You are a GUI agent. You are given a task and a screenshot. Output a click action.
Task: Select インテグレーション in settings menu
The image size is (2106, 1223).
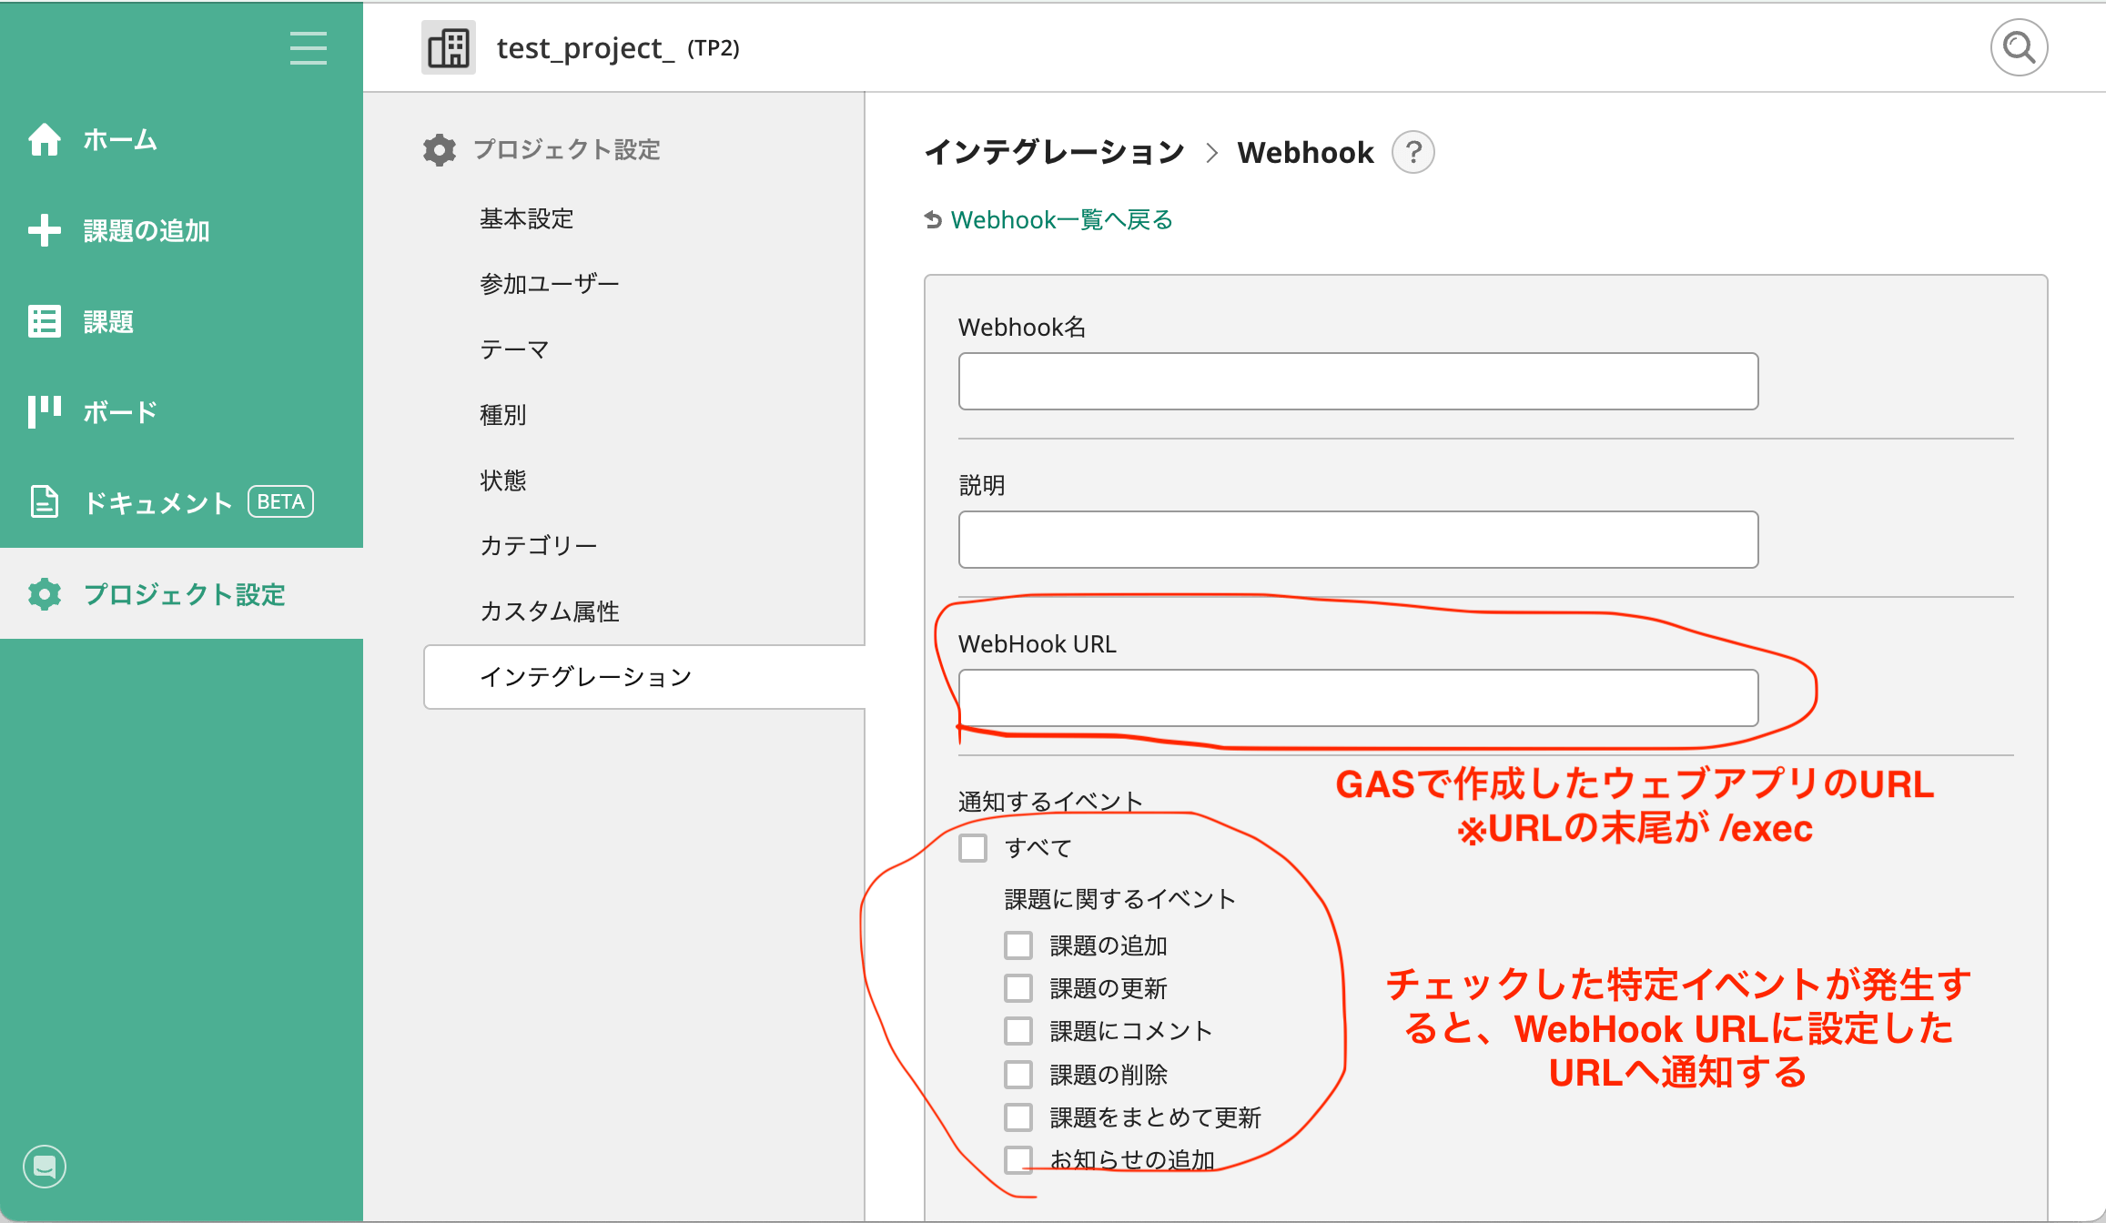[x=585, y=677]
